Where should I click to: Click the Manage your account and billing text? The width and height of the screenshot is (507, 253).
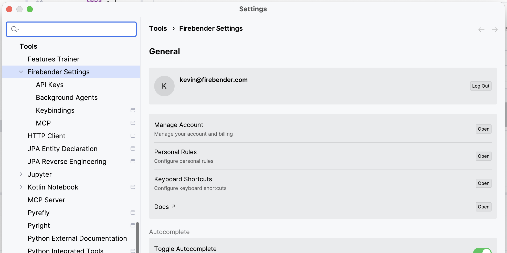pos(193,134)
